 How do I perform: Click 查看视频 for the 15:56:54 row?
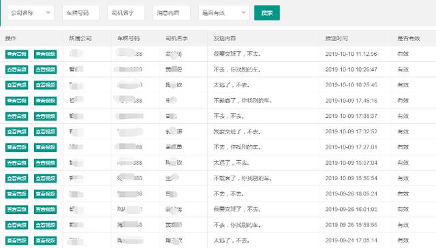tap(46, 179)
